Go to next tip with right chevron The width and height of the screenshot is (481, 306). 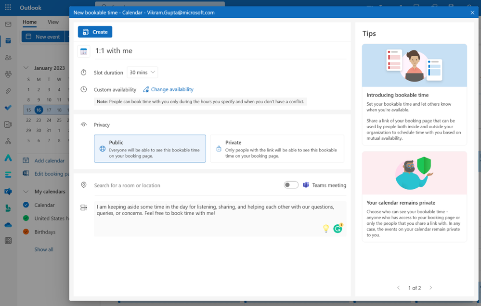click(431, 288)
